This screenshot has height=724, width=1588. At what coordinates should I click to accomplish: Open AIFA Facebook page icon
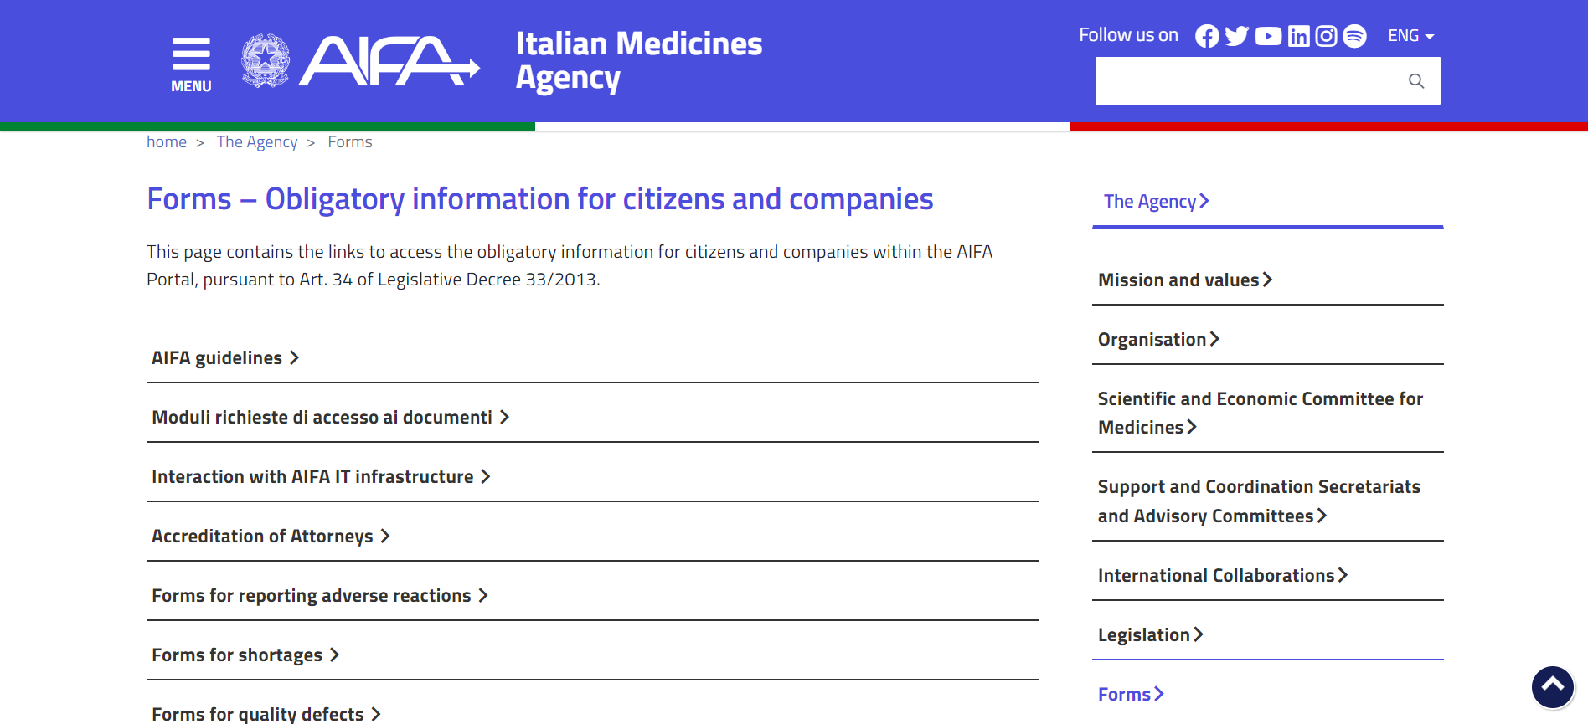tap(1207, 36)
